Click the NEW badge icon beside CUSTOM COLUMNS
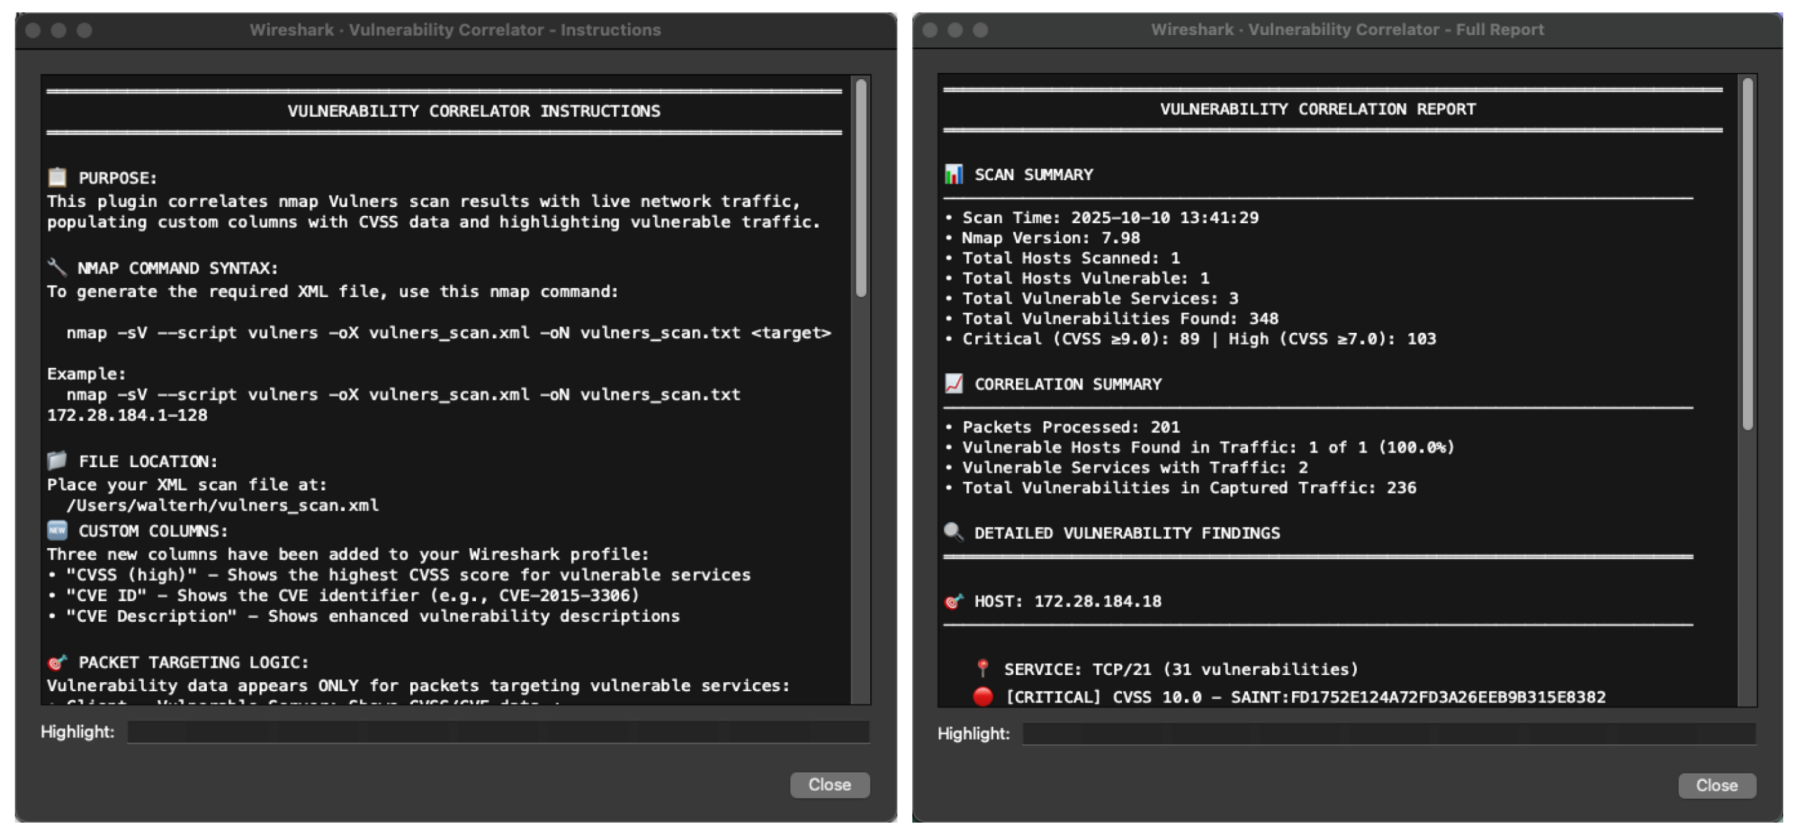 click(x=57, y=530)
